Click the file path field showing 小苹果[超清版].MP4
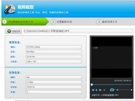Screen dimensions: 135x101 [79, 31]
